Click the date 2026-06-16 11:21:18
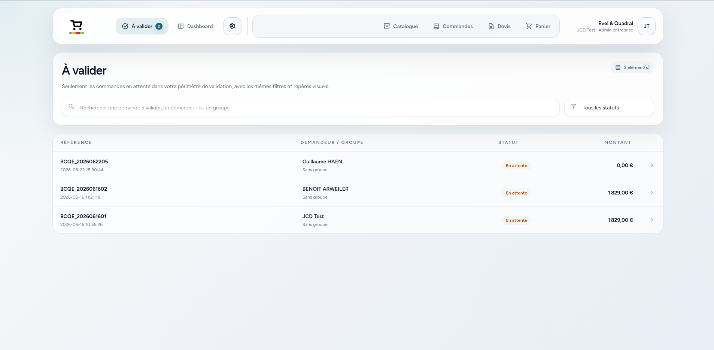The width and height of the screenshot is (714, 350). (x=80, y=197)
